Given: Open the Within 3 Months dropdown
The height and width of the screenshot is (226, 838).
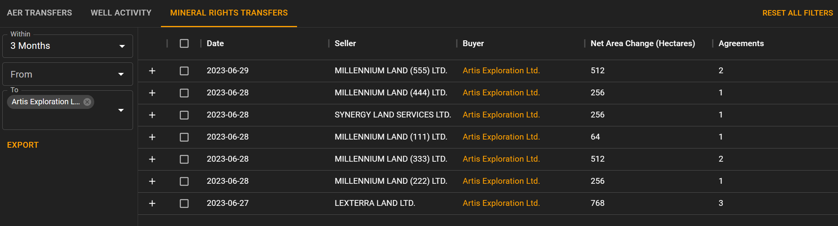Looking at the screenshot, I should [x=67, y=46].
